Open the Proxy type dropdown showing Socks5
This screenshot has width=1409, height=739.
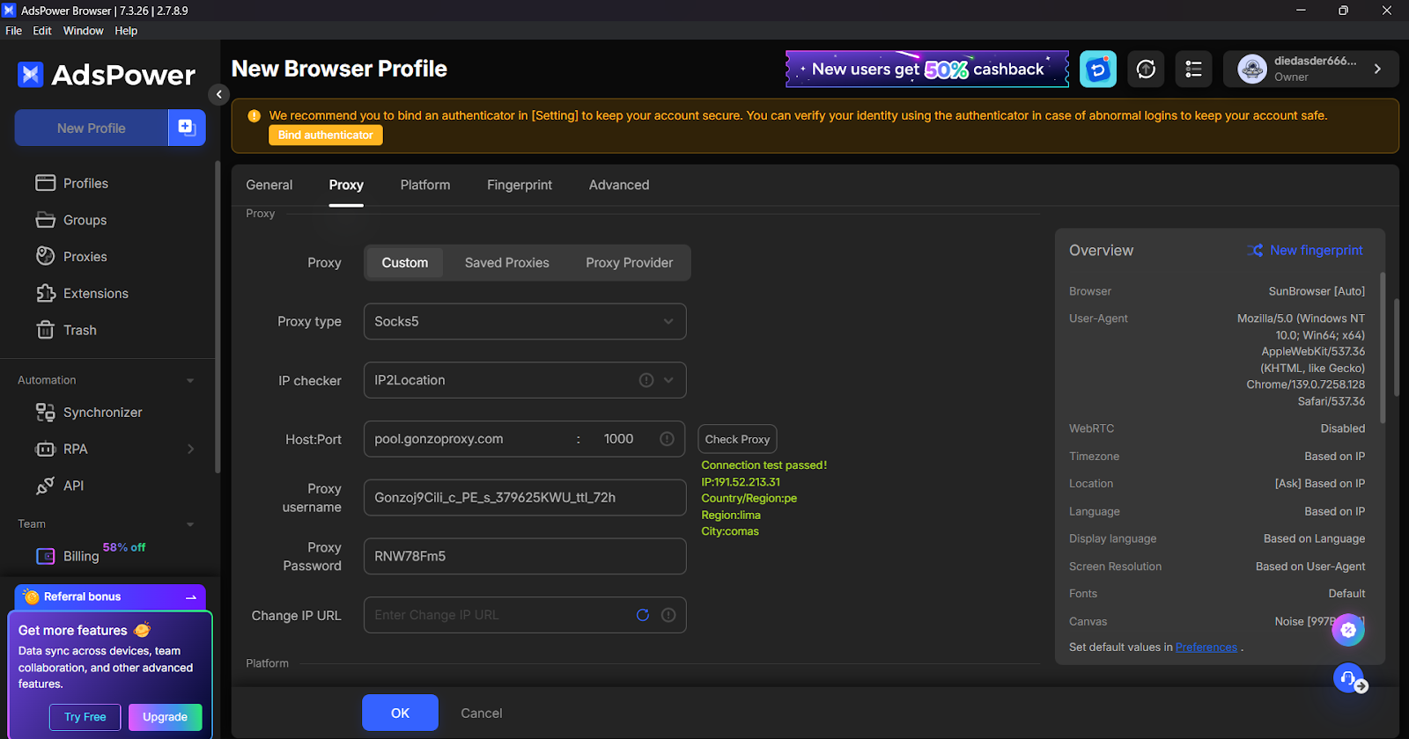point(525,321)
